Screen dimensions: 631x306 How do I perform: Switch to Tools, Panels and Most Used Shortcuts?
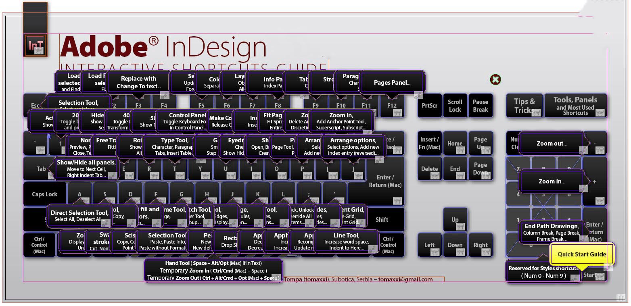tap(576, 106)
